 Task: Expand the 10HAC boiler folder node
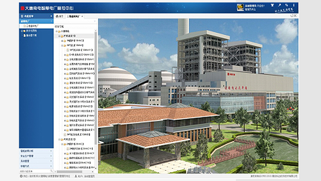tap(62, 41)
